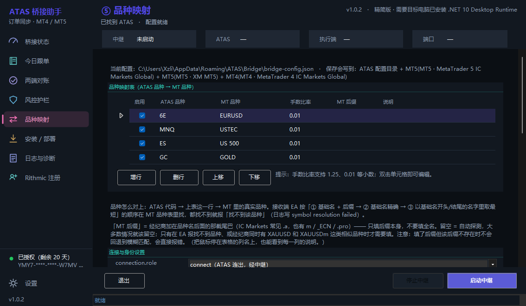Viewport: 526px width, 306px height.
Task: Navigate to 两端对账 section
Action: (x=46, y=81)
